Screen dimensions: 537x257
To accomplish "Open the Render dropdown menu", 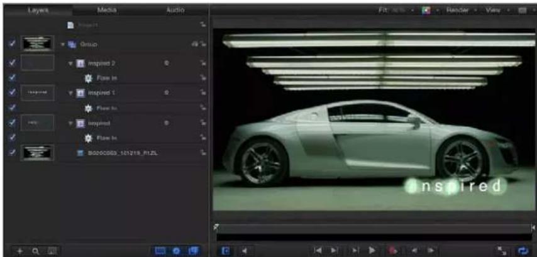I will [459, 10].
